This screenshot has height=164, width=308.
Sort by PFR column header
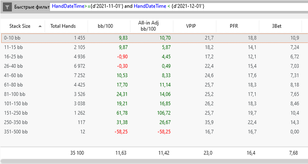[x=238, y=26]
